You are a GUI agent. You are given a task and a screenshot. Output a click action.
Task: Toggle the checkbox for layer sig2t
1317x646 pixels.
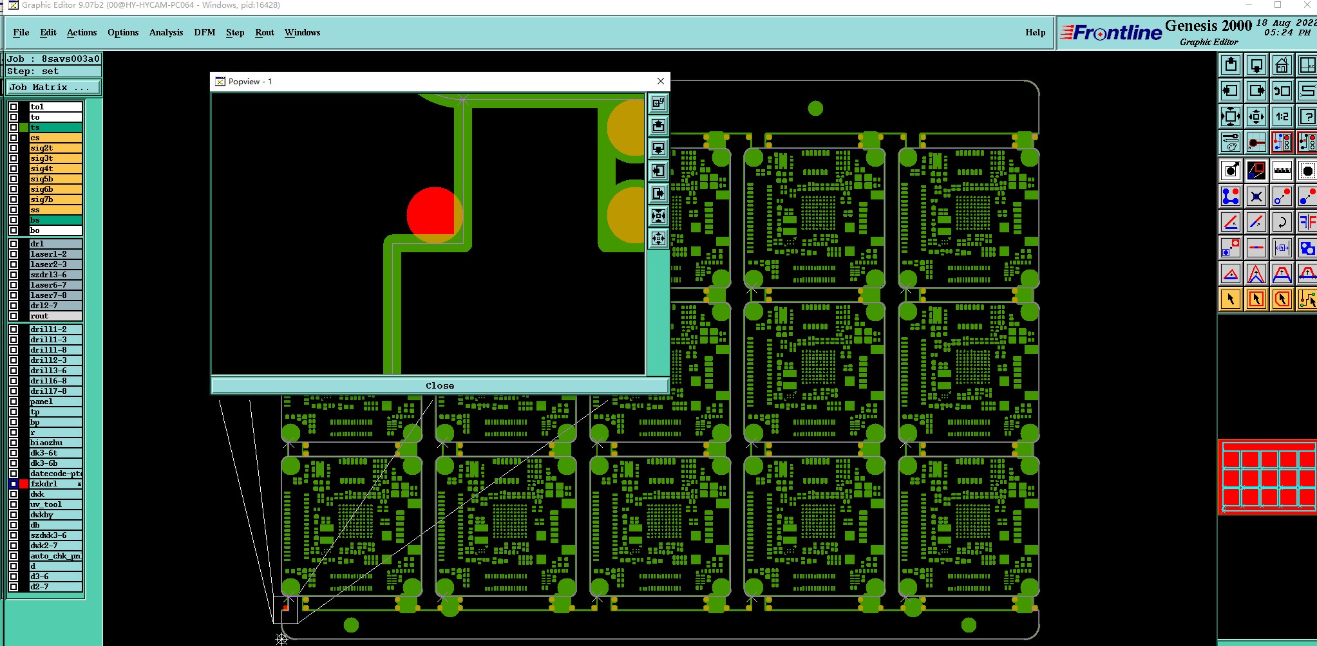click(14, 148)
